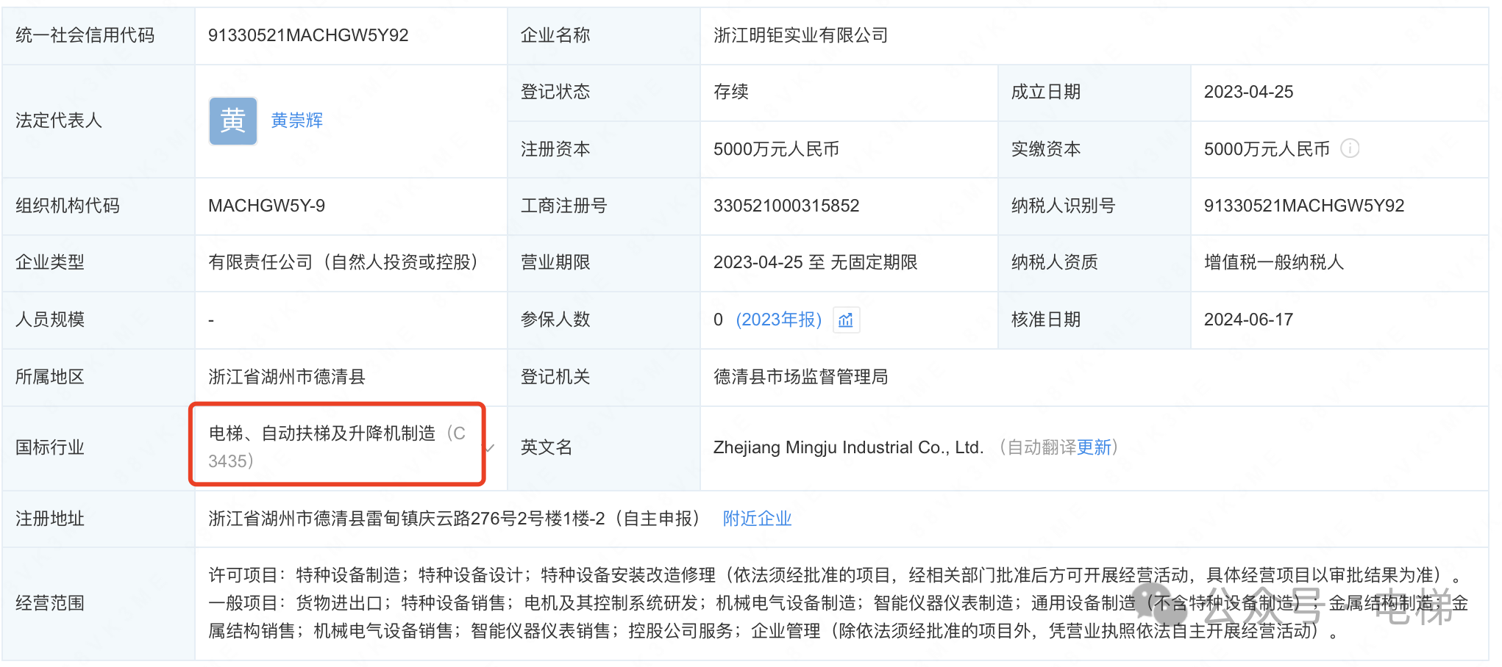Click the 营业期限 label cell
This screenshot has width=1502, height=667.
pos(604,262)
